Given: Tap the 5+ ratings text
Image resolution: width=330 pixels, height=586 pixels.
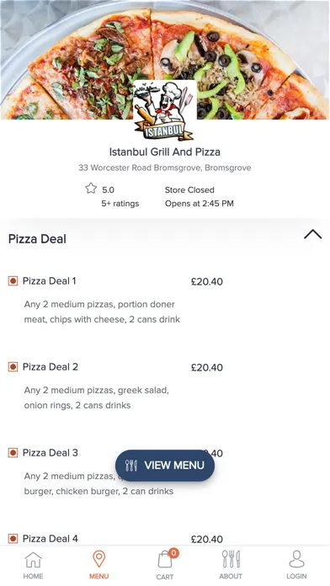Looking at the screenshot, I should (120, 204).
